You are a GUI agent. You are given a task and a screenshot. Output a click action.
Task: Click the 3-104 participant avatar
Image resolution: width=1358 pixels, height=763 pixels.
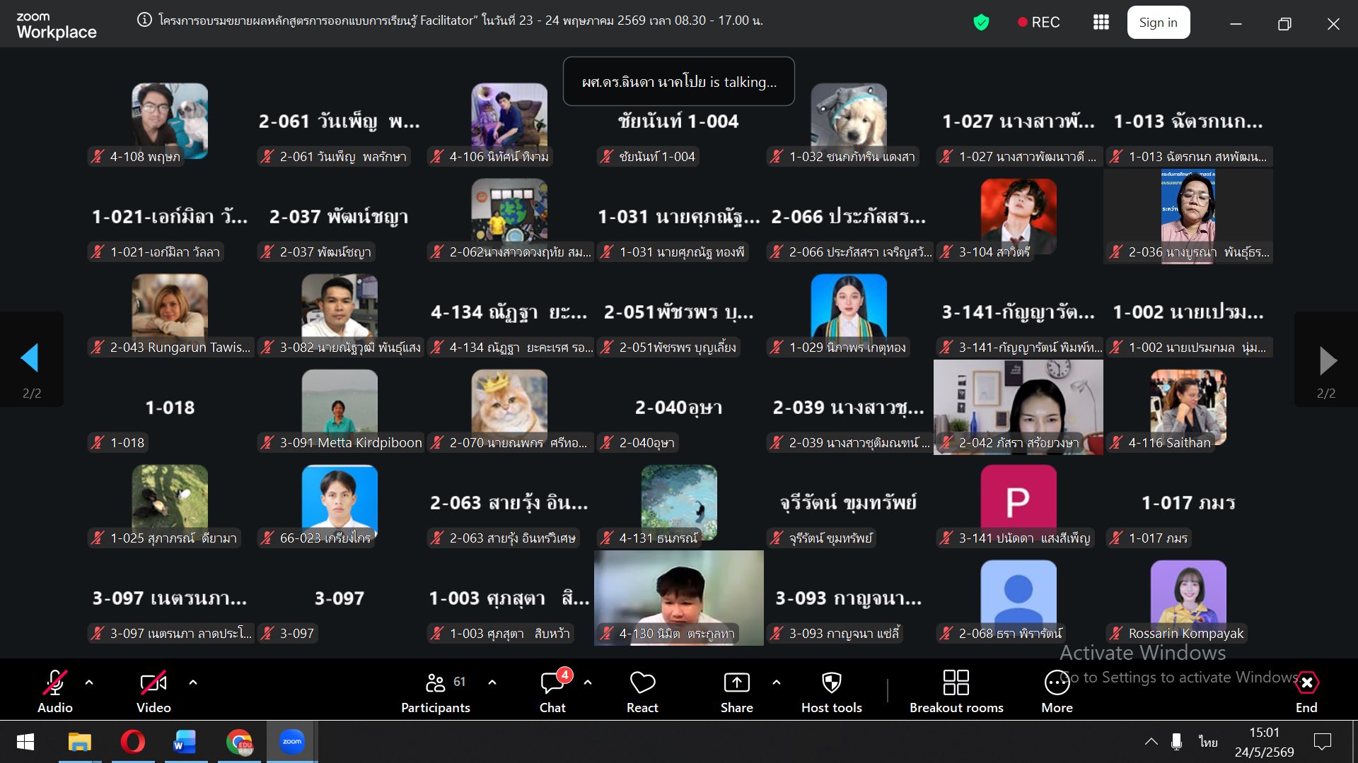(x=1018, y=216)
